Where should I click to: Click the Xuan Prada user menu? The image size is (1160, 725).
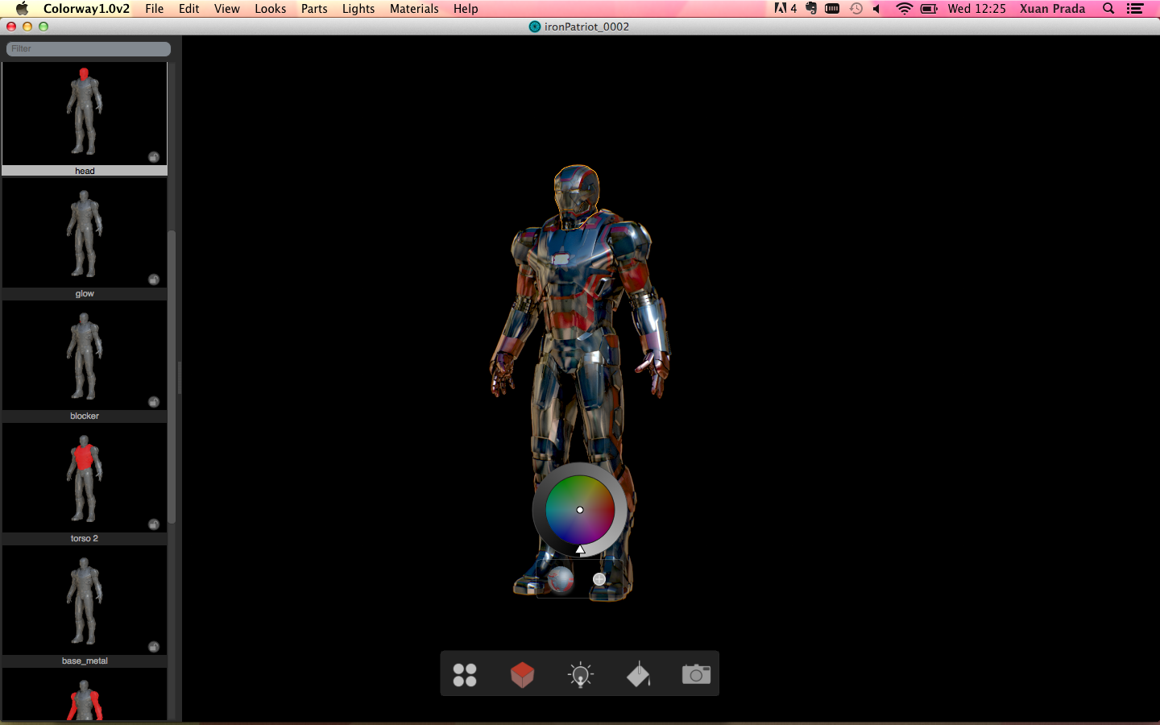[1052, 9]
